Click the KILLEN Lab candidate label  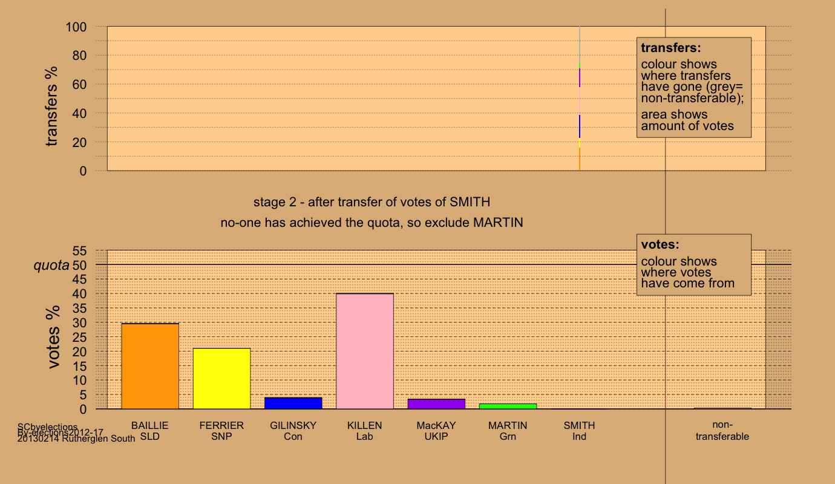365,431
